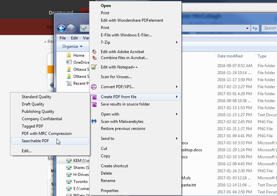Expand the Send to submenu arrow

(x=177, y=139)
